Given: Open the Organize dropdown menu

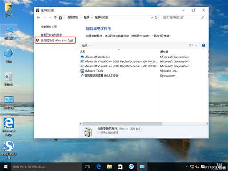Looking at the screenshot, I should [x=86, y=45].
